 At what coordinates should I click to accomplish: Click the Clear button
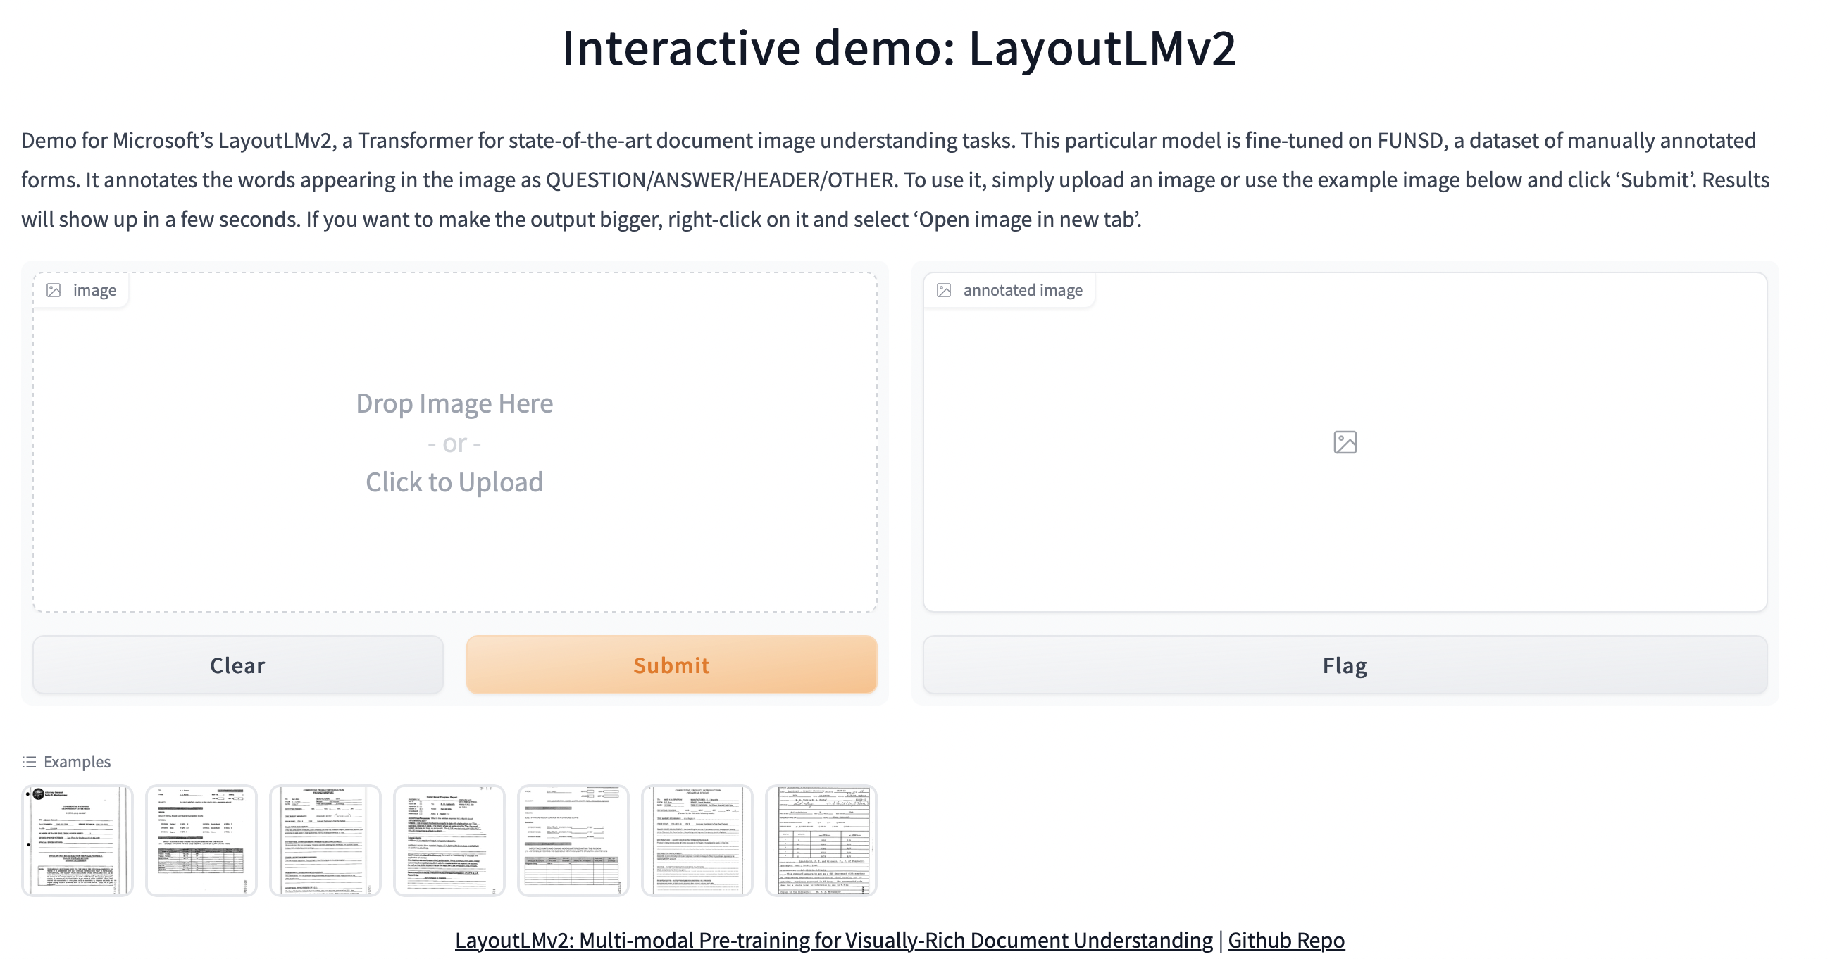236,665
